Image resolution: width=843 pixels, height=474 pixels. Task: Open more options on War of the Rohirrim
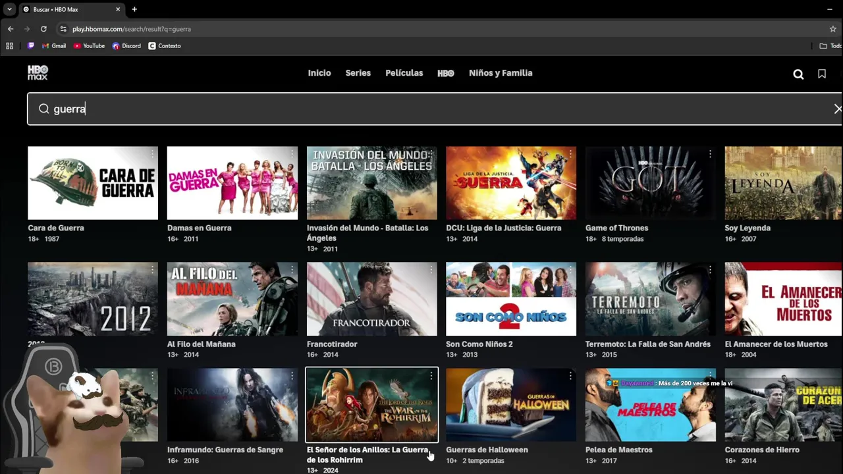431,376
